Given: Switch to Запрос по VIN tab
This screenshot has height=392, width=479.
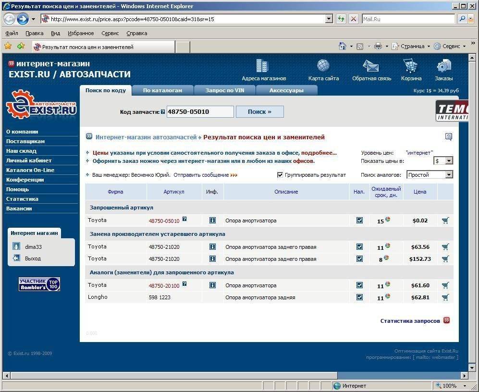Looking at the screenshot, I should (224, 90).
